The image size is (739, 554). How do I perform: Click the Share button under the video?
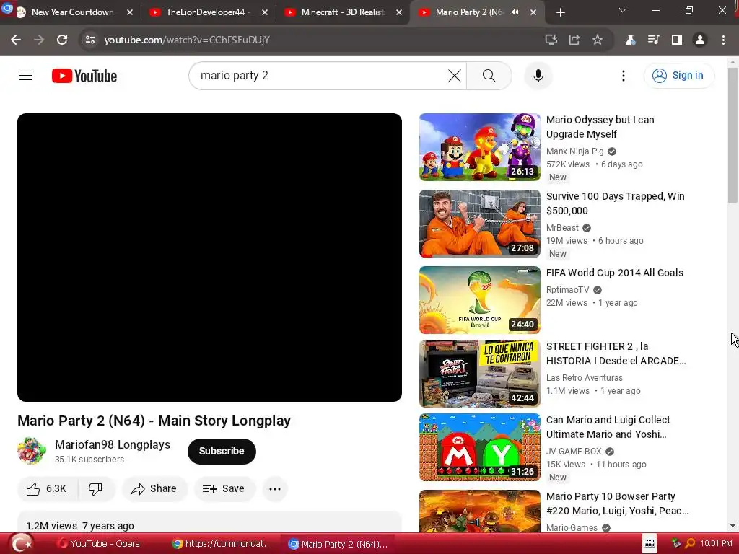pos(154,488)
